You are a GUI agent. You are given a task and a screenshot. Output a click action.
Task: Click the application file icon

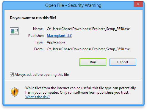14,31
